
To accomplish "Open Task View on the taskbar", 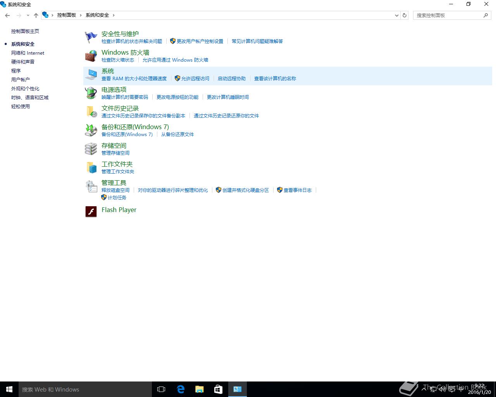I will 161,389.
